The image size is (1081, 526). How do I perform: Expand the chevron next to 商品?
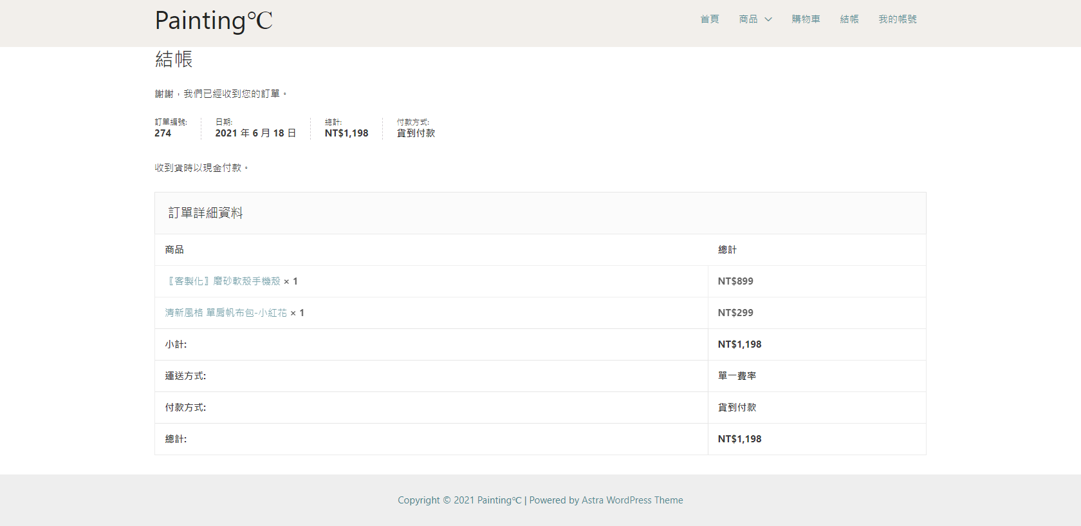click(x=768, y=19)
